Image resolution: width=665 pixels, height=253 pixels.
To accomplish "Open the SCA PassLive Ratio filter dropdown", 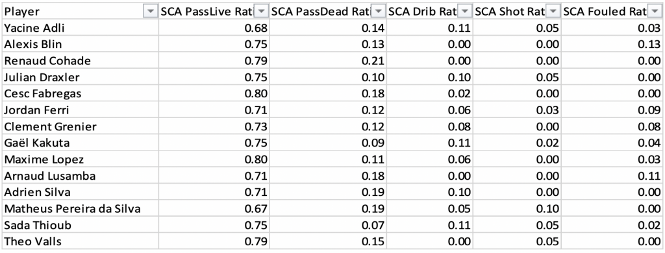I will click(262, 12).
